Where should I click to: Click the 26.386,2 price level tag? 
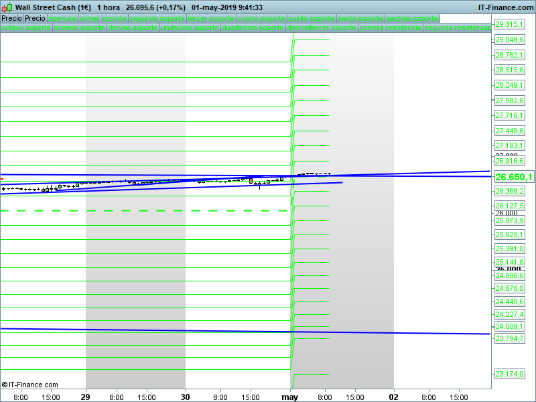click(x=509, y=191)
